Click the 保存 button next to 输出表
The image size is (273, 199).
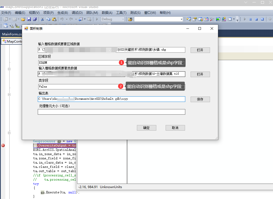click(200, 99)
